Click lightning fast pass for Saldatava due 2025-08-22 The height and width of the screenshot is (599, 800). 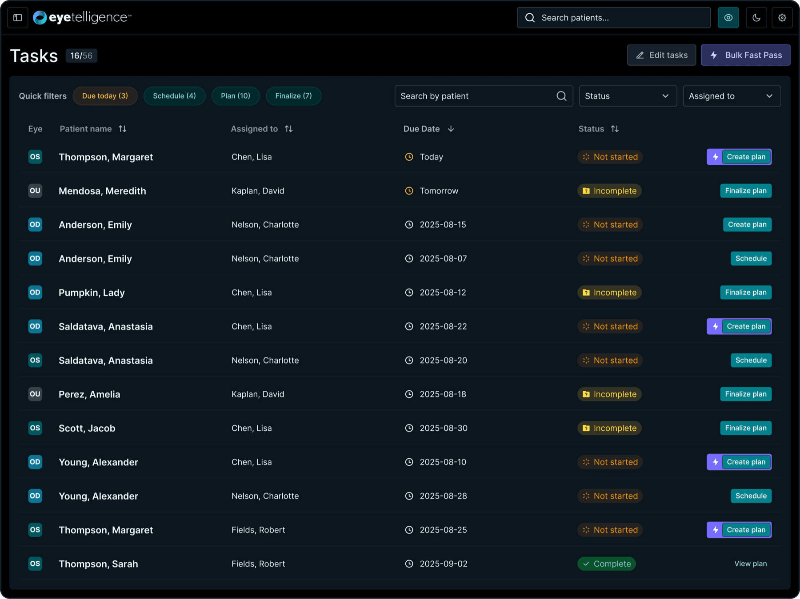[x=715, y=326]
